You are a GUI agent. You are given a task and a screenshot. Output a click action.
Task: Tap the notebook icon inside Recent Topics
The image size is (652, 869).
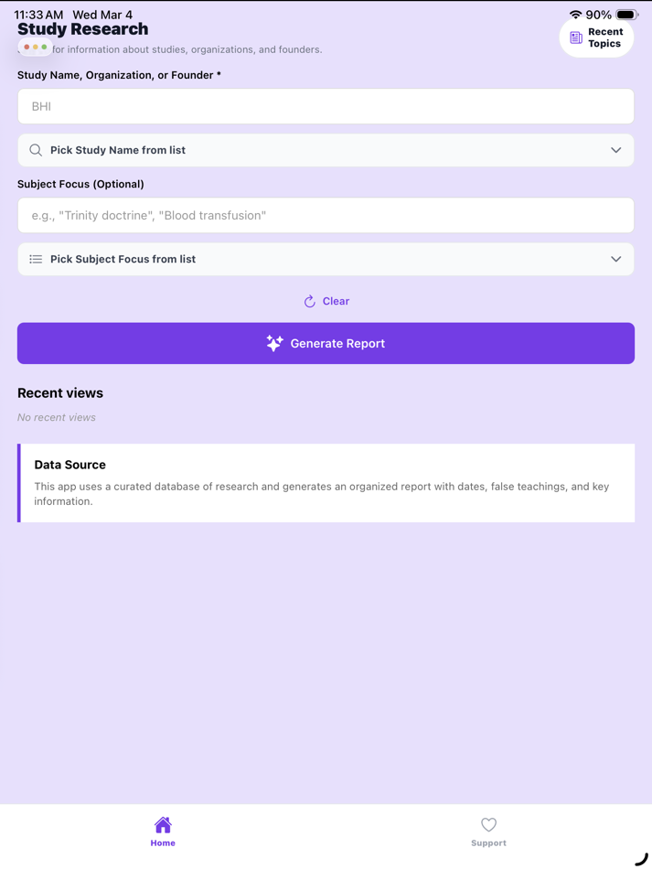pos(576,38)
